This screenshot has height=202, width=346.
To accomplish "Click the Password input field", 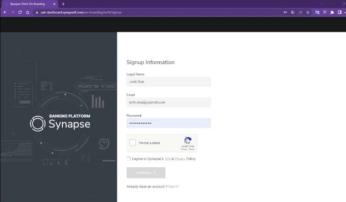I will (x=168, y=123).
